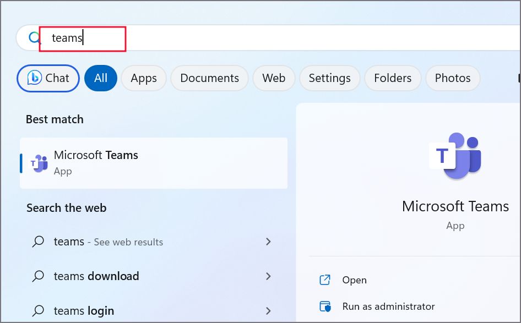521x323 pixels.
Task: Expand arrow for 'teams download' suggestion
Action: (268, 276)
